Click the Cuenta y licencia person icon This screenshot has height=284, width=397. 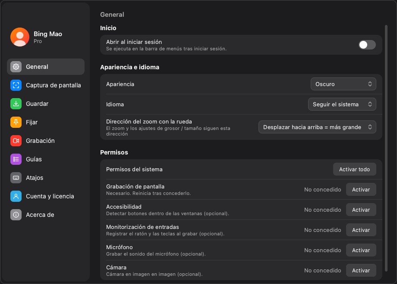[16, 196]
